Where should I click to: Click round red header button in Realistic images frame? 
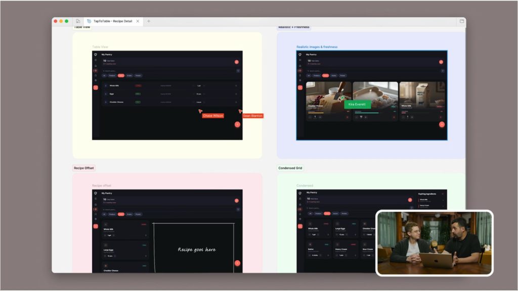(x=441, y=62)
